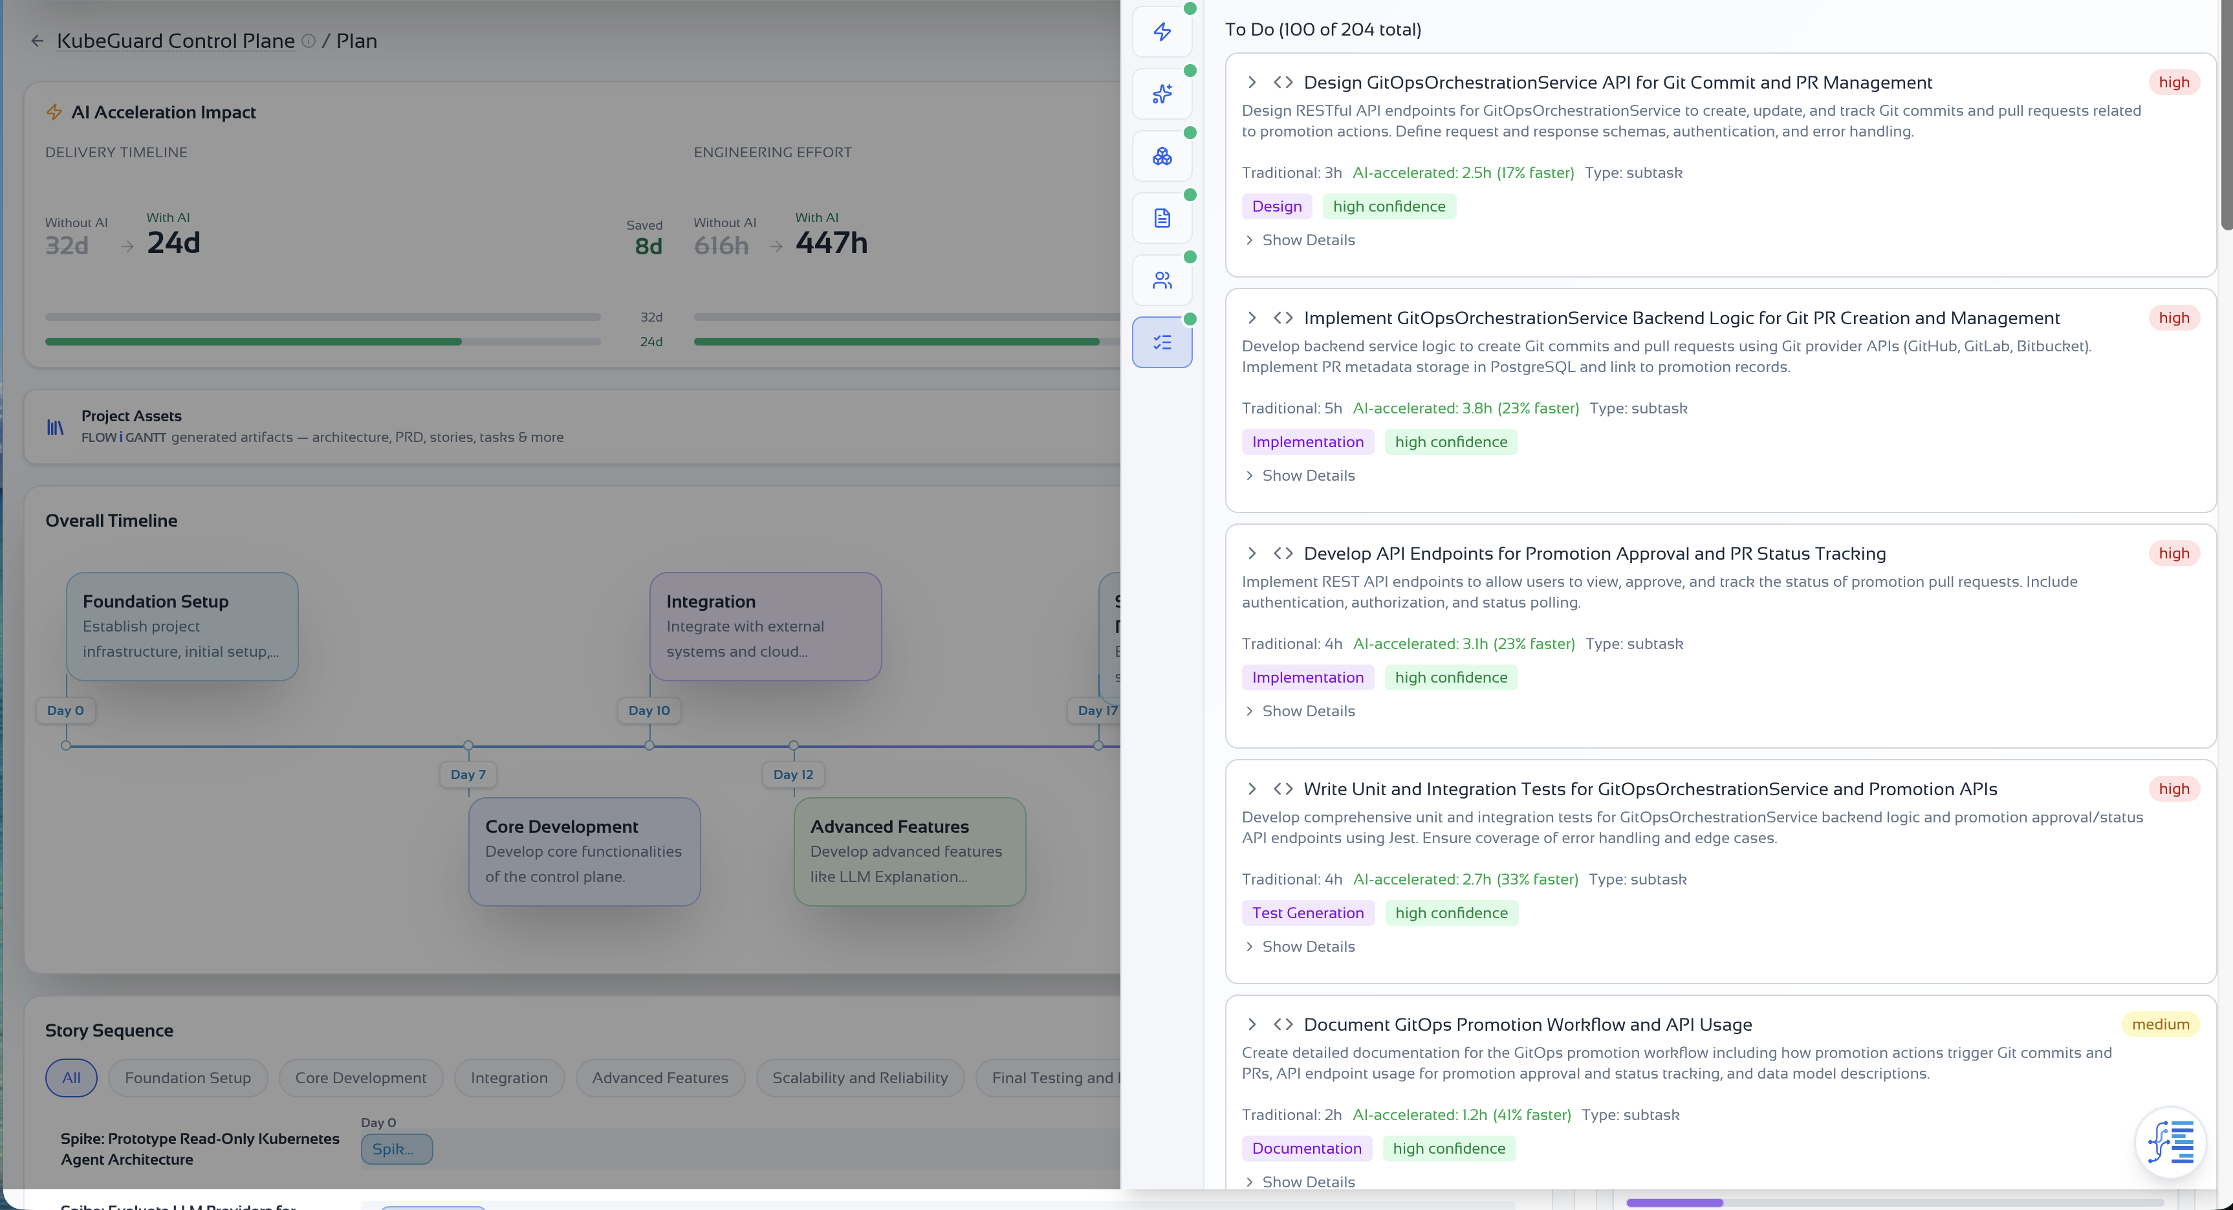Click code icon on Document GitOps Promotion Workflow task
This screenshot has width=2233, height=1210.
click(1283, 1024)
